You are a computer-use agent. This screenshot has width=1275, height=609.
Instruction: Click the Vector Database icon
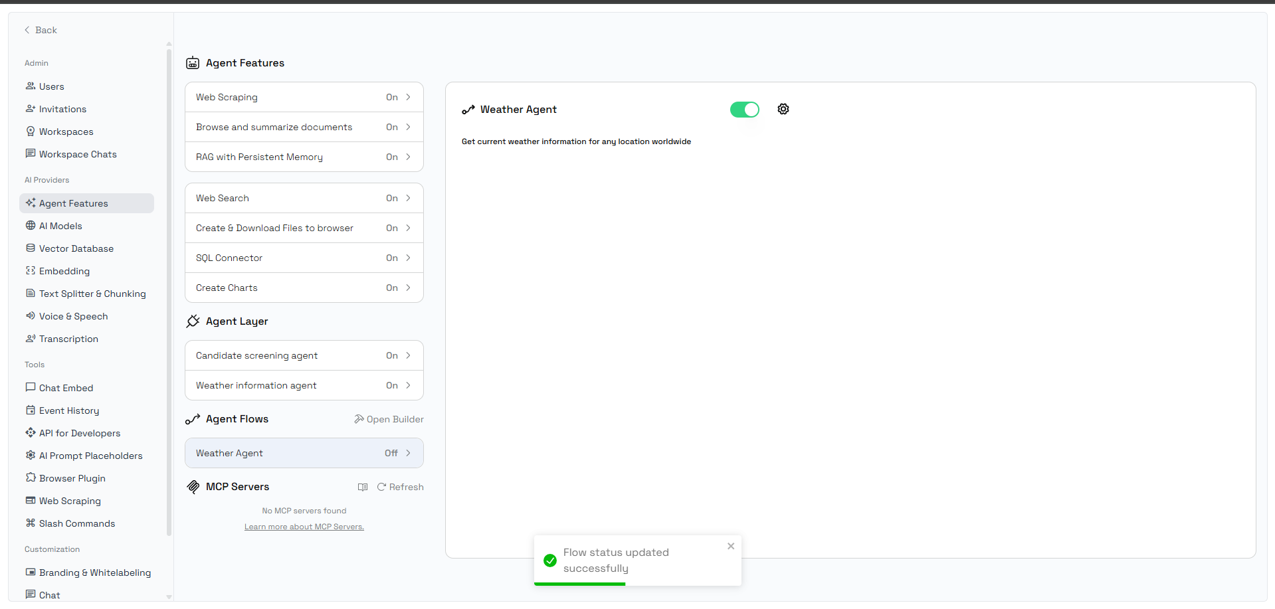click(x=31, y=248)
